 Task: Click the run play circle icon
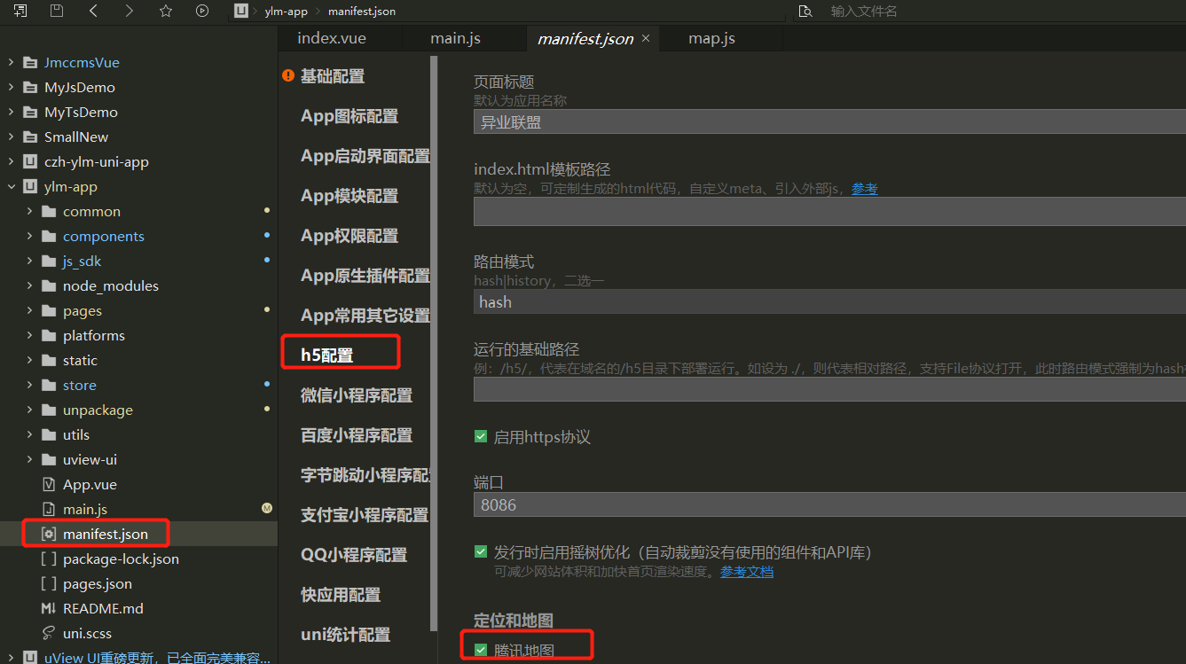point(202,11)
